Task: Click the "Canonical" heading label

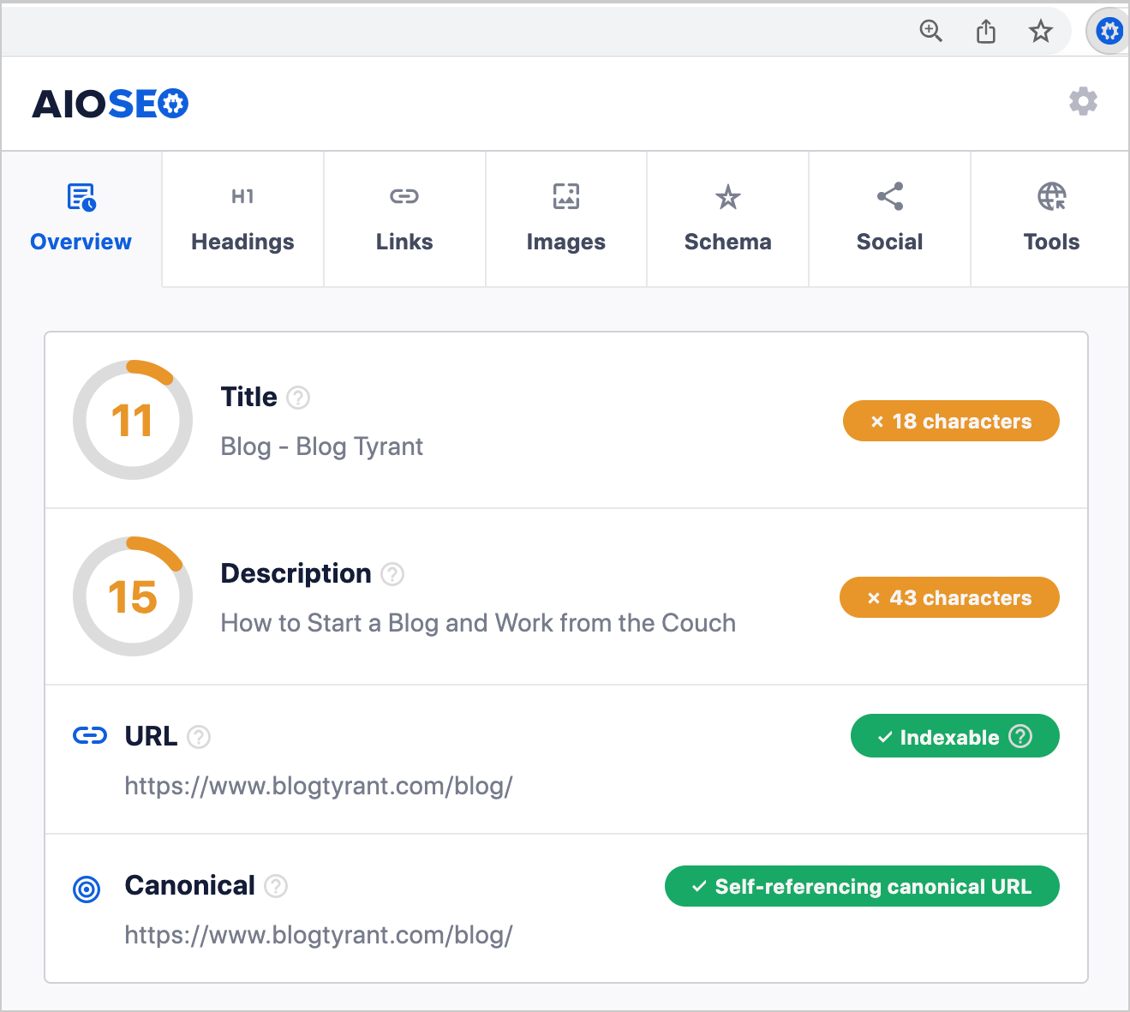Action: click(x=190, y=885)
